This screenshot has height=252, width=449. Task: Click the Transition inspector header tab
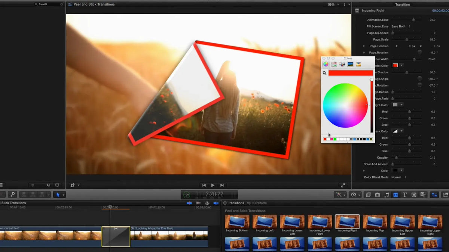click(x=402, y=4)
